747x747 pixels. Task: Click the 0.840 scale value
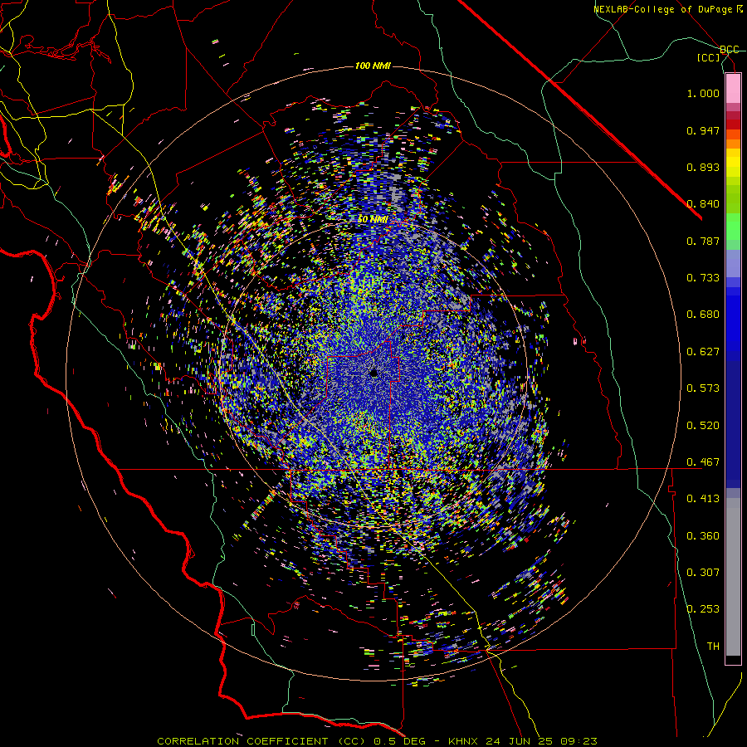[703, 204]
